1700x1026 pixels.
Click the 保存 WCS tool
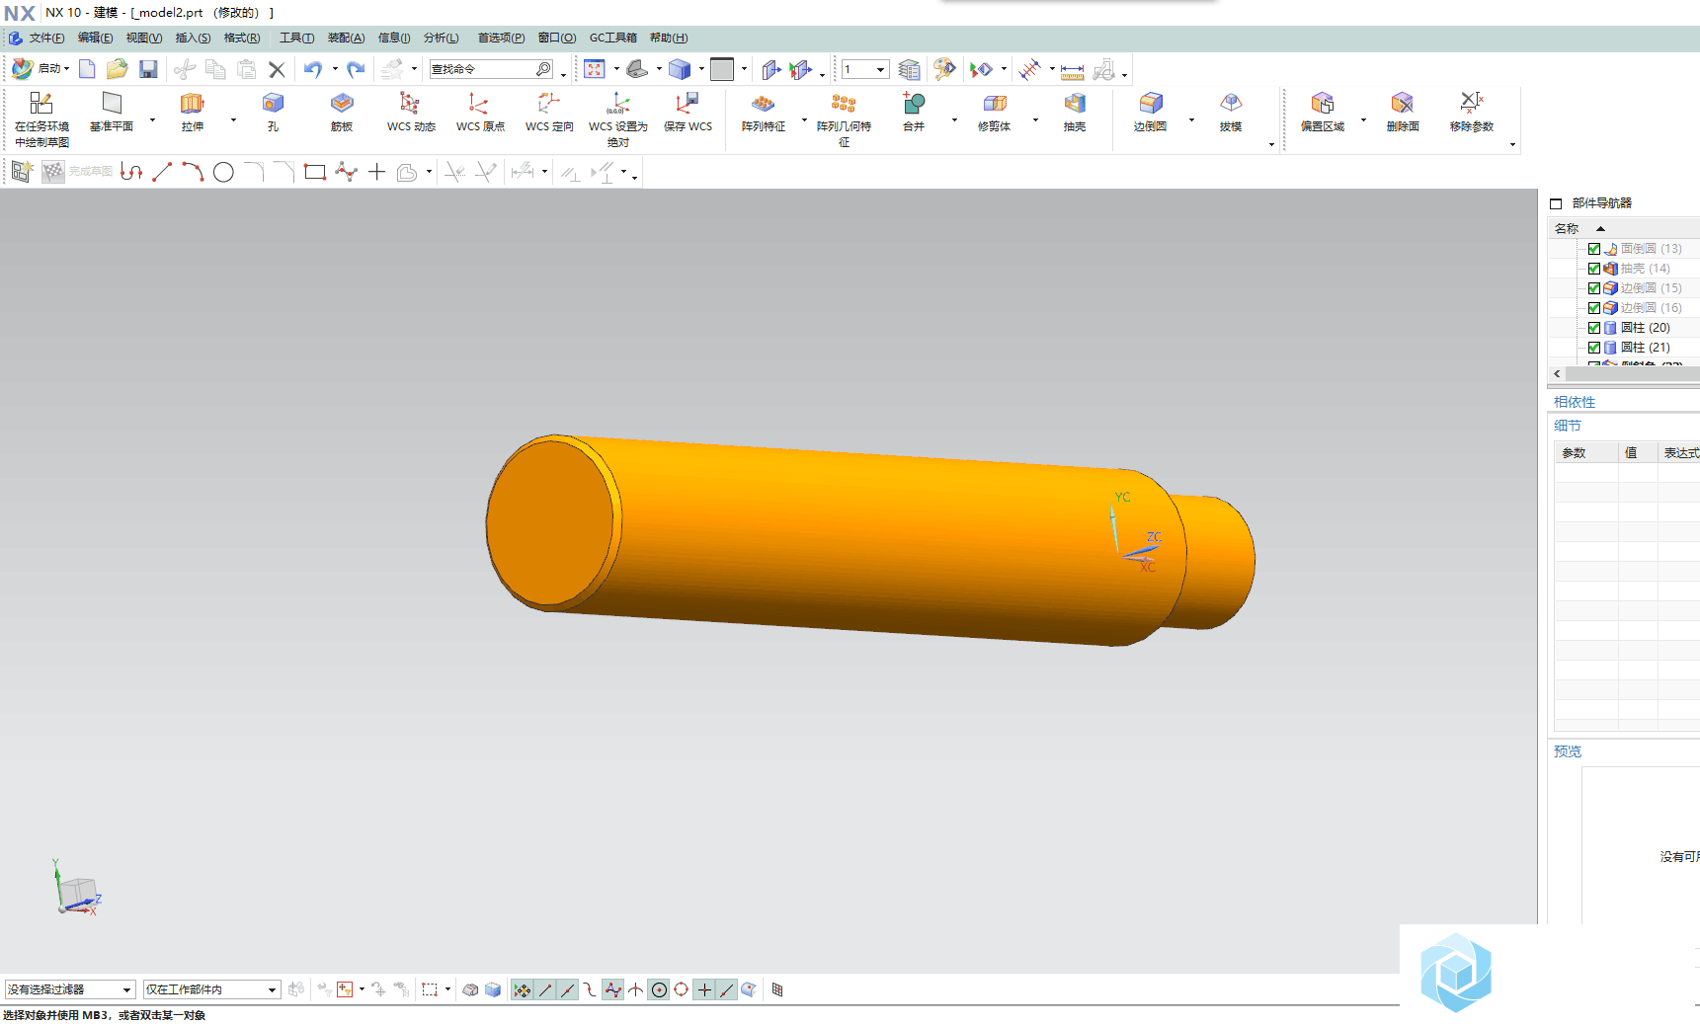(x=688, y=113)
